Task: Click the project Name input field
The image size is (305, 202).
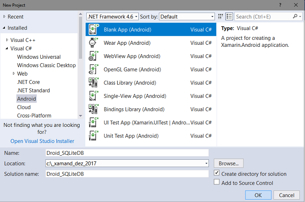Action: (x=127, y=153)
